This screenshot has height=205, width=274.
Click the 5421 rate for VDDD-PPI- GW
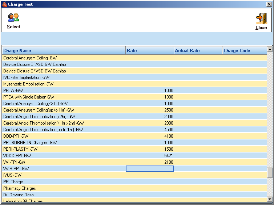(x=168, y=156)
